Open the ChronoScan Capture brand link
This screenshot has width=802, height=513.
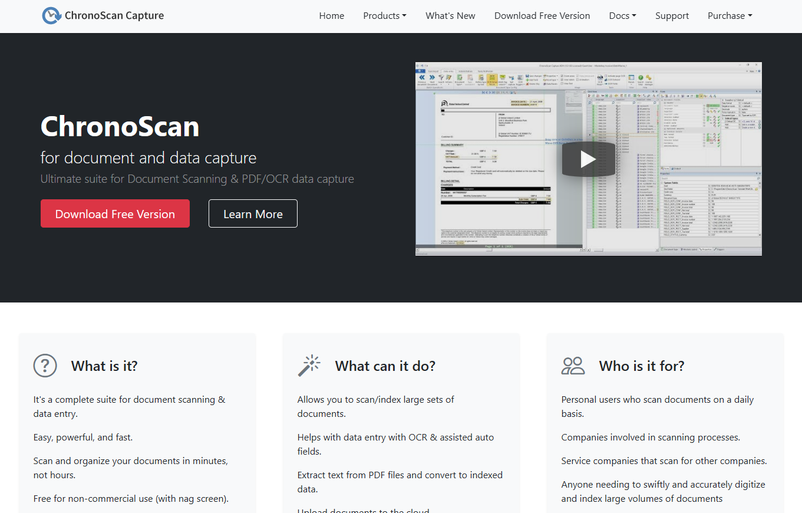click(x=103, y=16)
